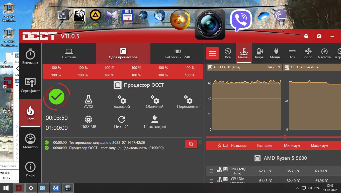Select the Темпе... temperature filter tab
This screenshot has width=341, height=193.
[x=244, y=53]
